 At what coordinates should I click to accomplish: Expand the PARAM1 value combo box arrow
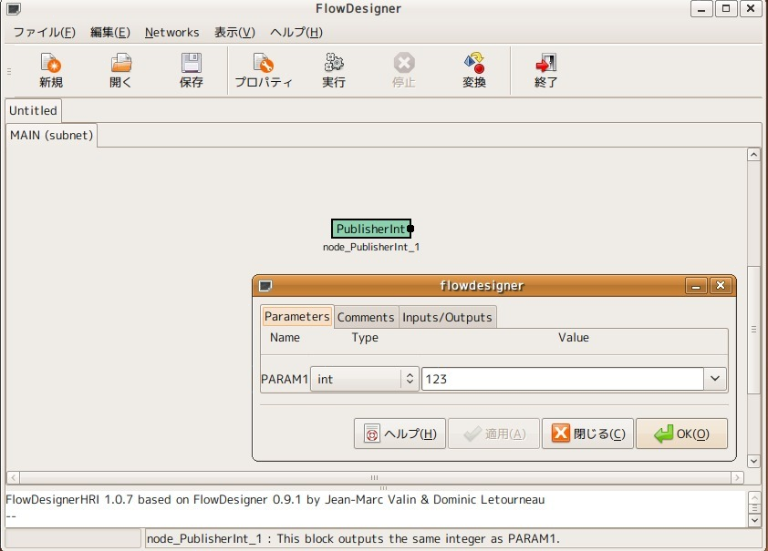pos(714,379)
